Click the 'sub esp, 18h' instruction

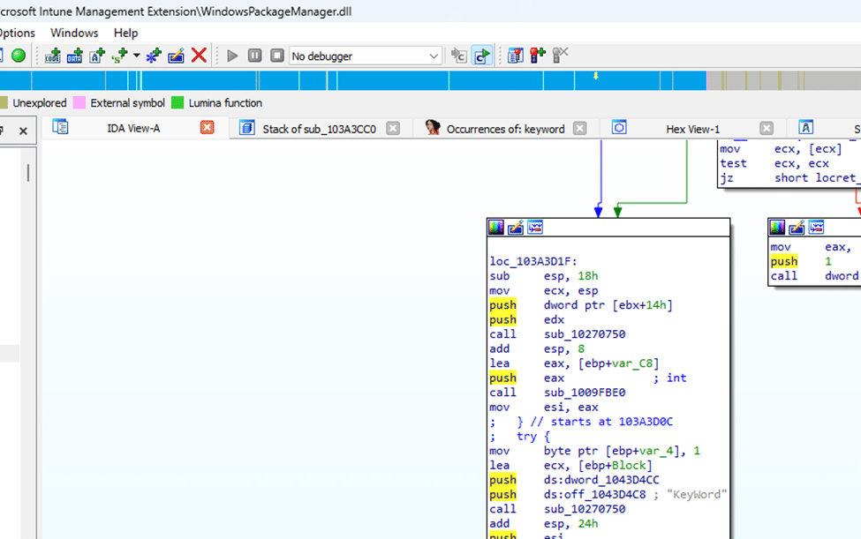click(544, 276)
